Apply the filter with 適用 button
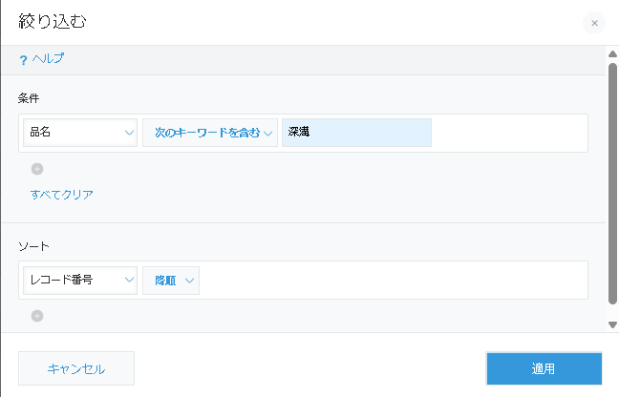The height and width of the screenshot is (397, 619). 544,368
